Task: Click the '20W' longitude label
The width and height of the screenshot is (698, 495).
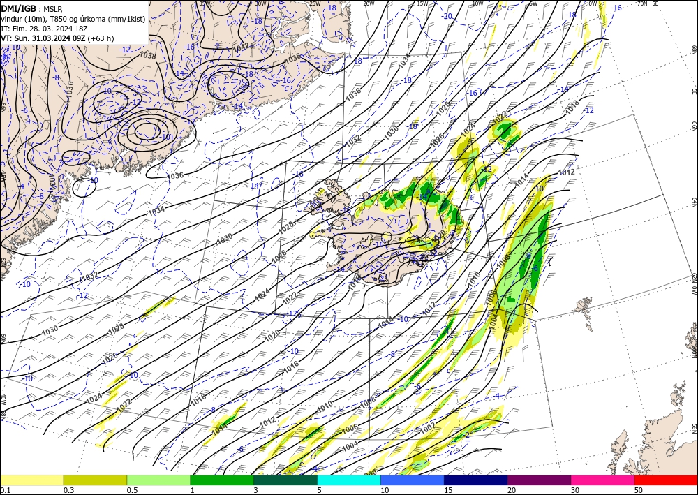Action: (x=368, y=3)
